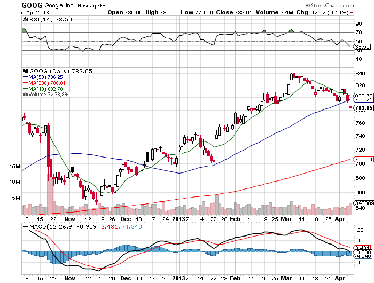Click the 3433894 volume tag on right axis

(364, 203)
